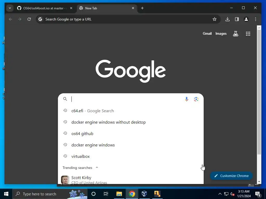Go back with the back arrow
This screenshot has width=266, height=199.
(x=10, y=19)
